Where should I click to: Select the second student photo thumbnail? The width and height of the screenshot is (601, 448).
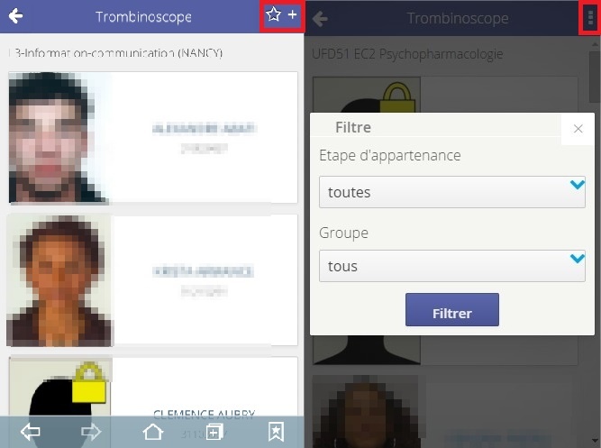(59, 280)
